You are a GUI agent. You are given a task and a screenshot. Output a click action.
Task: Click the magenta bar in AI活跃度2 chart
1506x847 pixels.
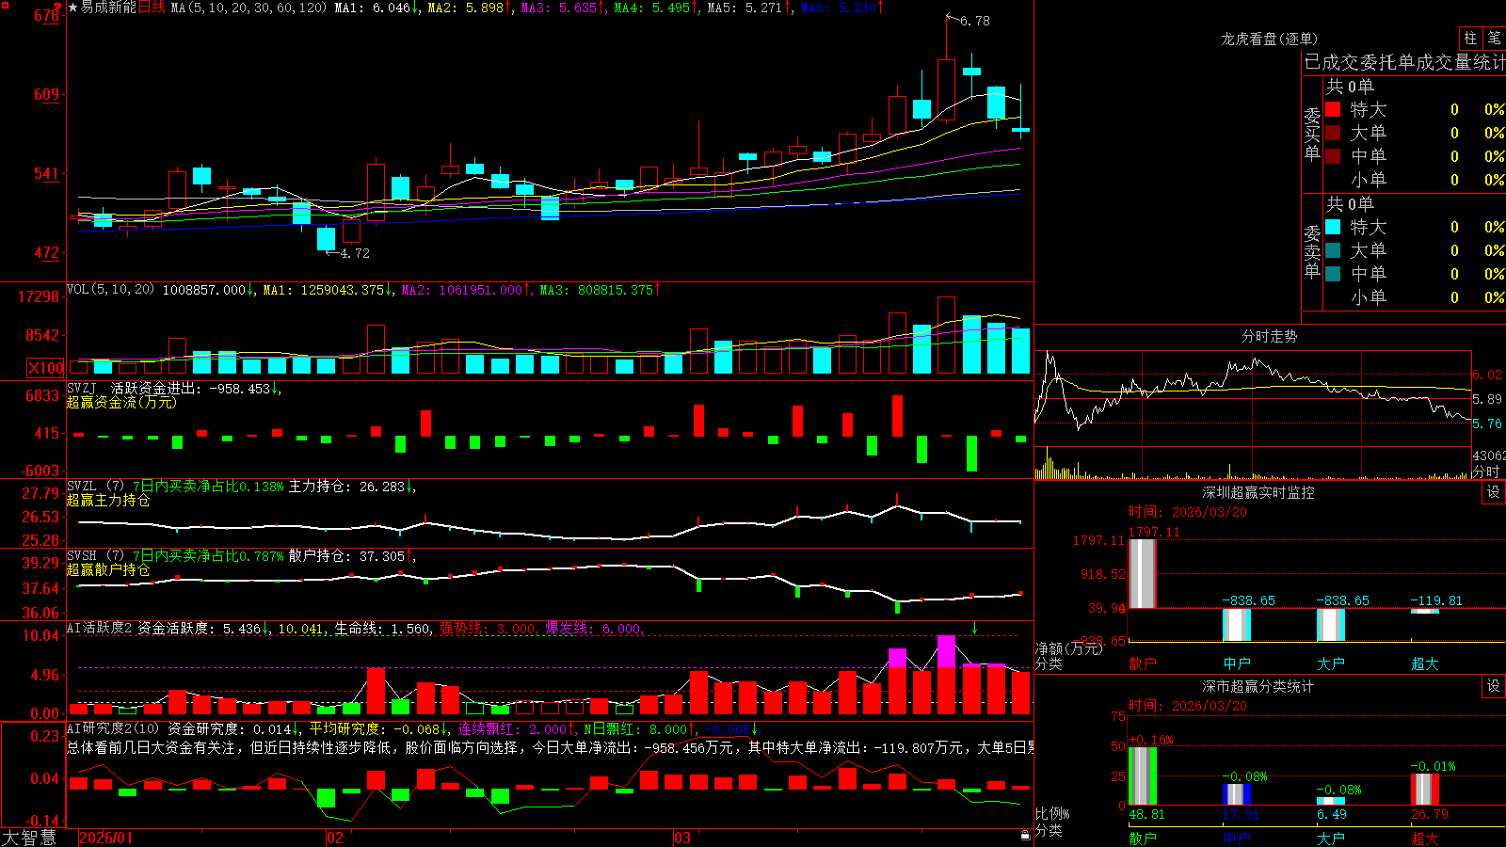[x=946, y=652]
